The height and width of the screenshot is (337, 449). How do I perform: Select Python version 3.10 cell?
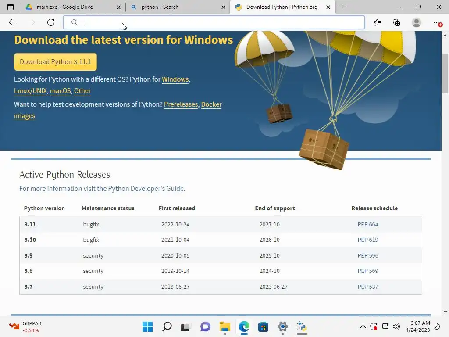[x=30, y=240]
